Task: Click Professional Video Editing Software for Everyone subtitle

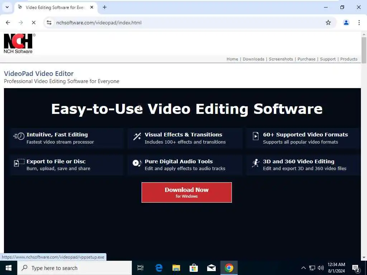Action: tap(62, 81)
